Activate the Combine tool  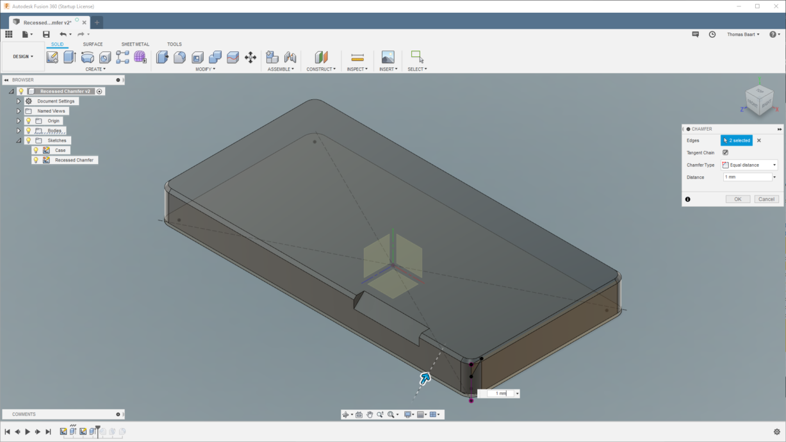(x=215, y=58)
